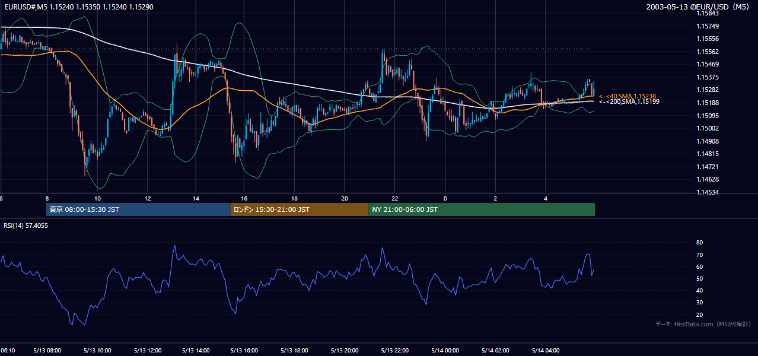Screen dimensions: 758x356
Task: Click price axis value 1.14815
Action: tap(707, 154)
